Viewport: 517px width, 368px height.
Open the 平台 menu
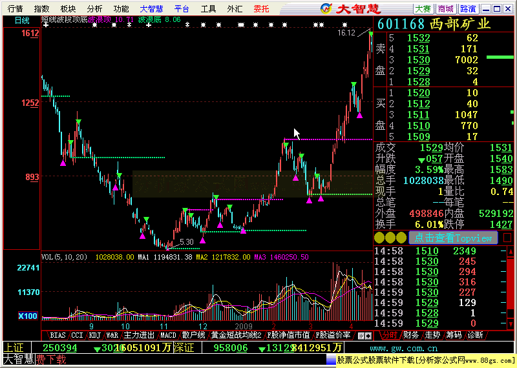[x=182, y=8]
